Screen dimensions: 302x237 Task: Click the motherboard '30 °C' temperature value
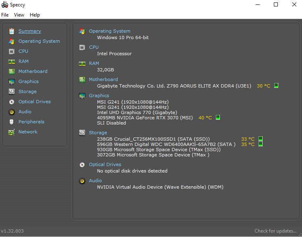click(264, 86)
